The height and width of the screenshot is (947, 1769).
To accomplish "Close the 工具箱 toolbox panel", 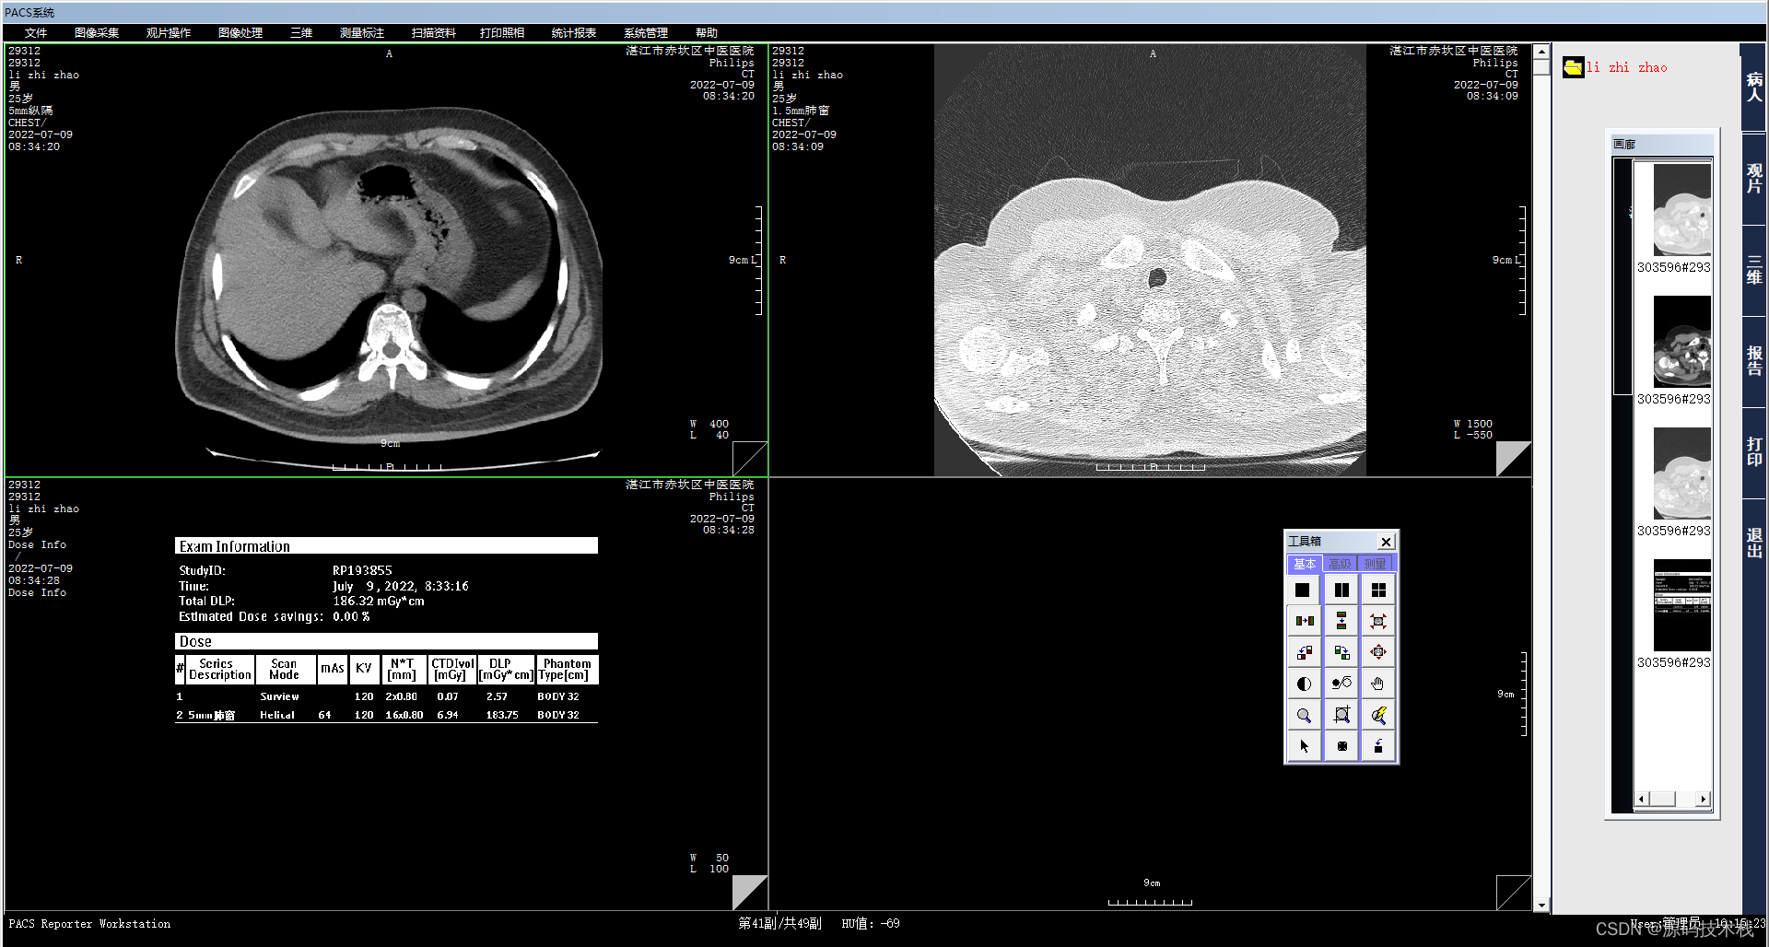I will (1386, 542).
